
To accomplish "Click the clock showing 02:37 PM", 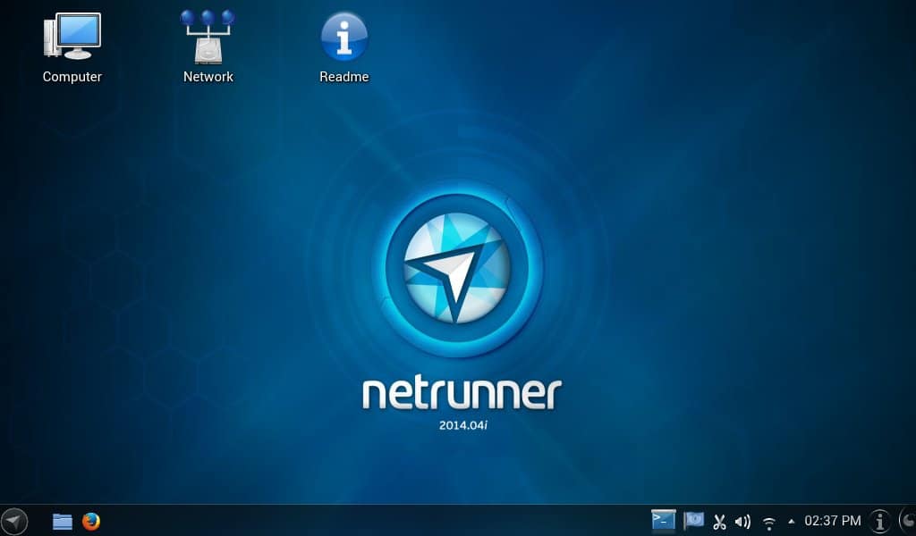I will coord(833,521).
